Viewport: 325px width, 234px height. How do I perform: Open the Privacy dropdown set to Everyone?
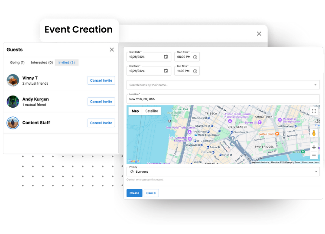223,171
